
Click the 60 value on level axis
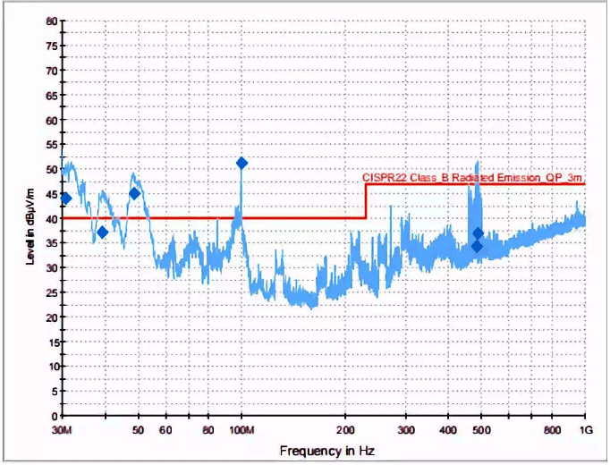[x=52, y=120]
